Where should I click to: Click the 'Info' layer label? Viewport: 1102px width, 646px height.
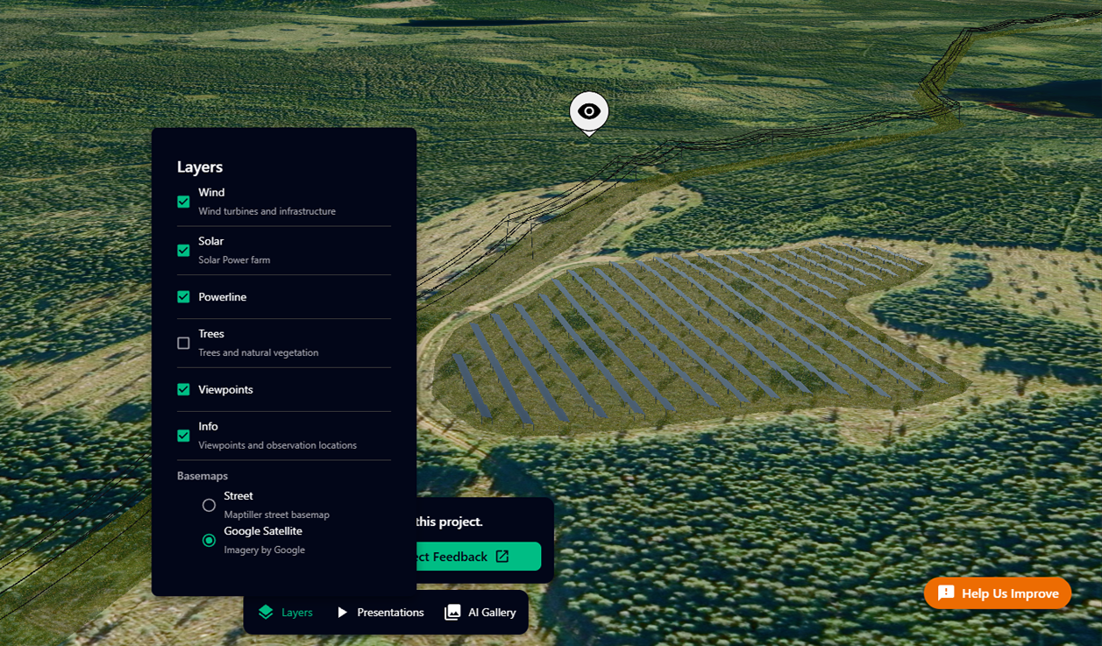pyautogui.click(x=208, y=426)
